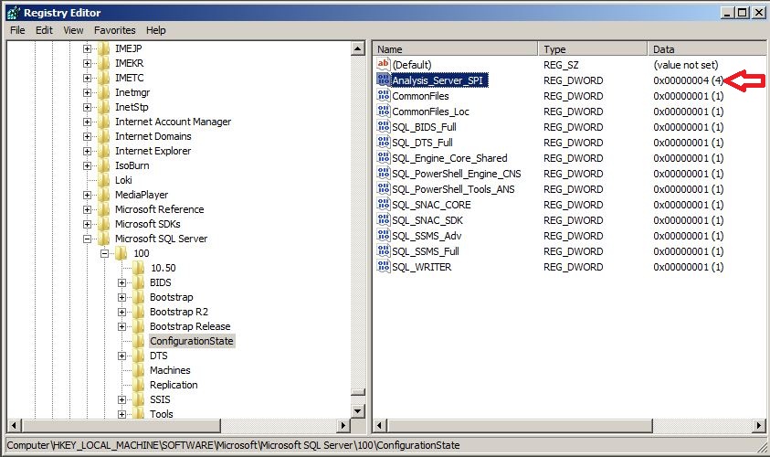Click the SQL_DTS_Full DWORD icon
Image resolution: width=770 pixels, height=457 pixels.
pos(383,142)
